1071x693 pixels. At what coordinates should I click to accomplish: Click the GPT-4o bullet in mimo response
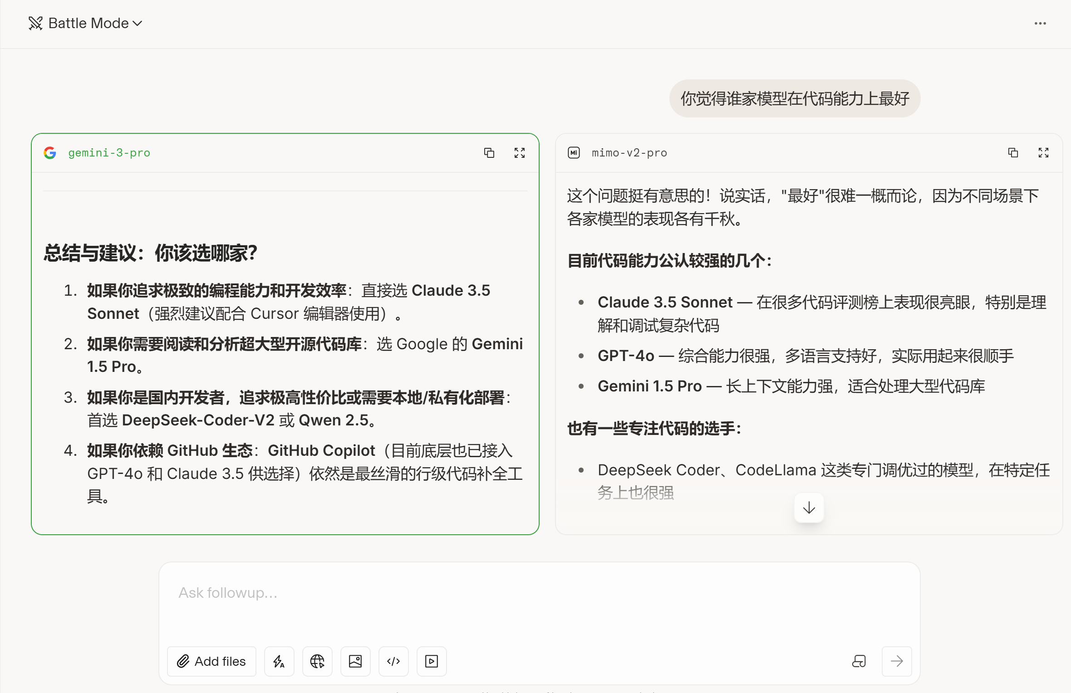tap(806, 356)
